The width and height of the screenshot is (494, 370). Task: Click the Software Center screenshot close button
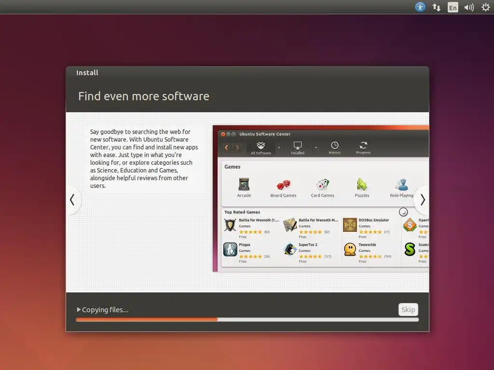pyautogui.click(x=223, y=134)
